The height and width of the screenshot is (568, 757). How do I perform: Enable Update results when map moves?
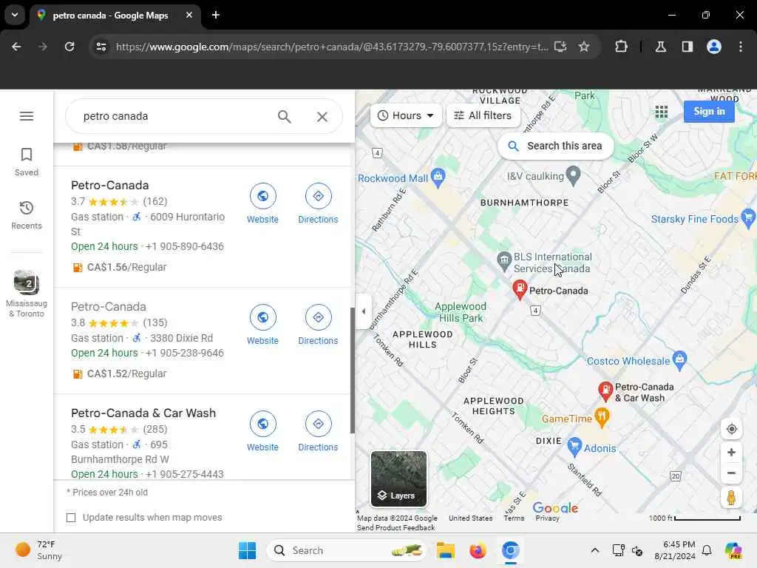(71, 518)
